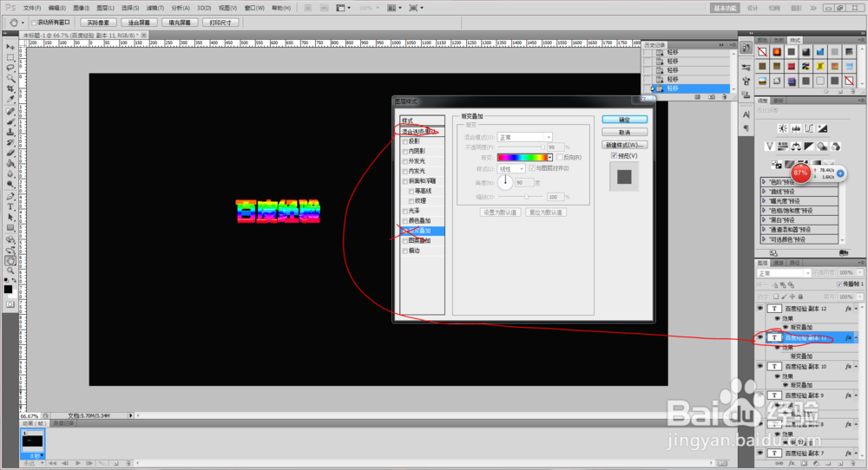Expand the "色阶"预设 levels presets

(x=764, y=182)
